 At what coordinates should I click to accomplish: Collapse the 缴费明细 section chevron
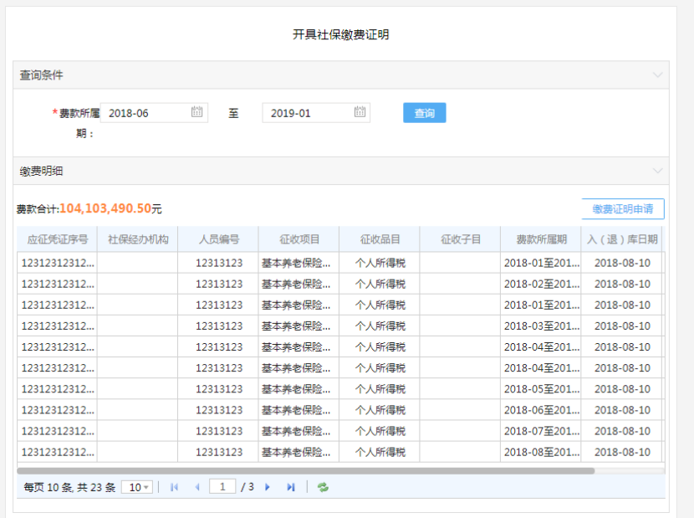tap(658, 171)
